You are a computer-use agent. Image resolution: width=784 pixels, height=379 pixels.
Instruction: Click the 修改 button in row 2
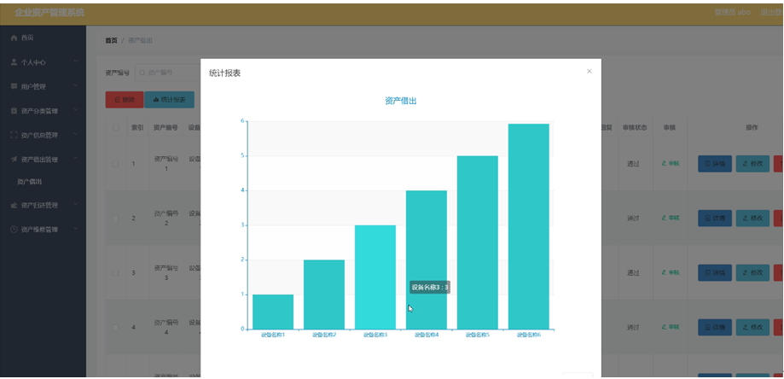click(x=752, y=218)
